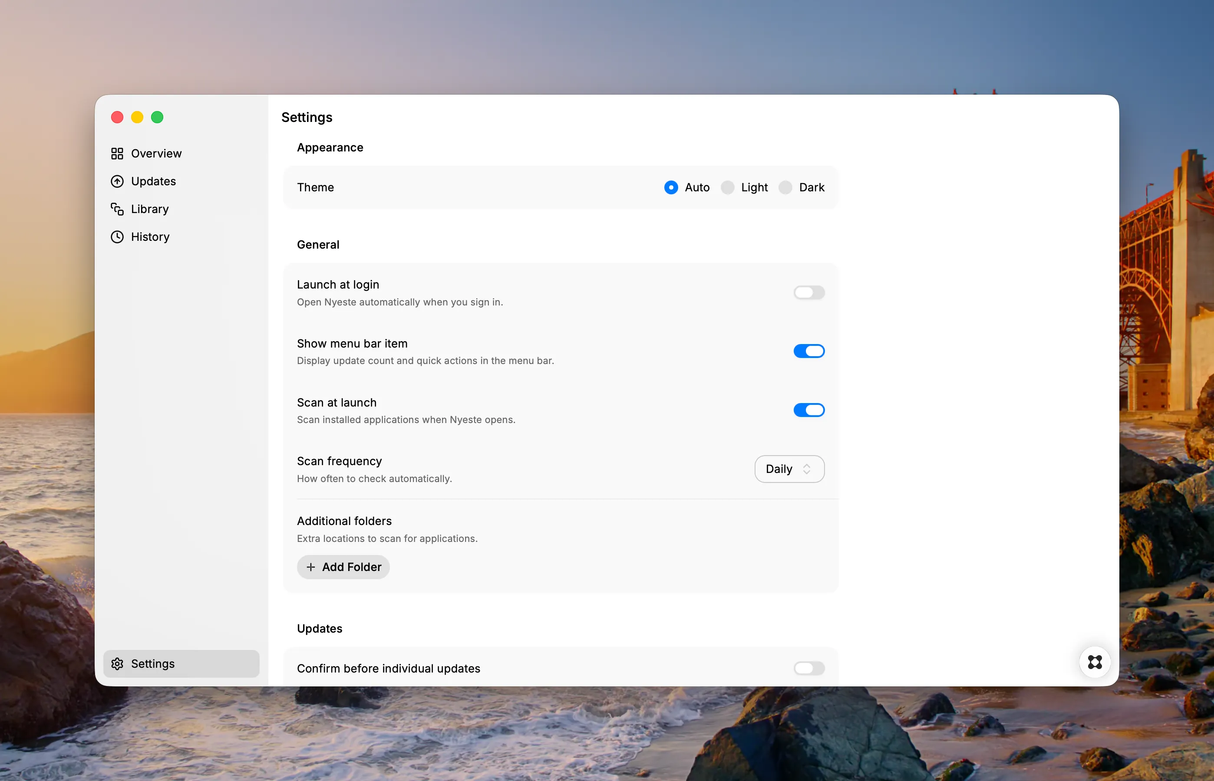Toggle Confirm before individual updates
Image resolution: width=1214 pixels, height=781 pixels.
click(x=809, y=669)
